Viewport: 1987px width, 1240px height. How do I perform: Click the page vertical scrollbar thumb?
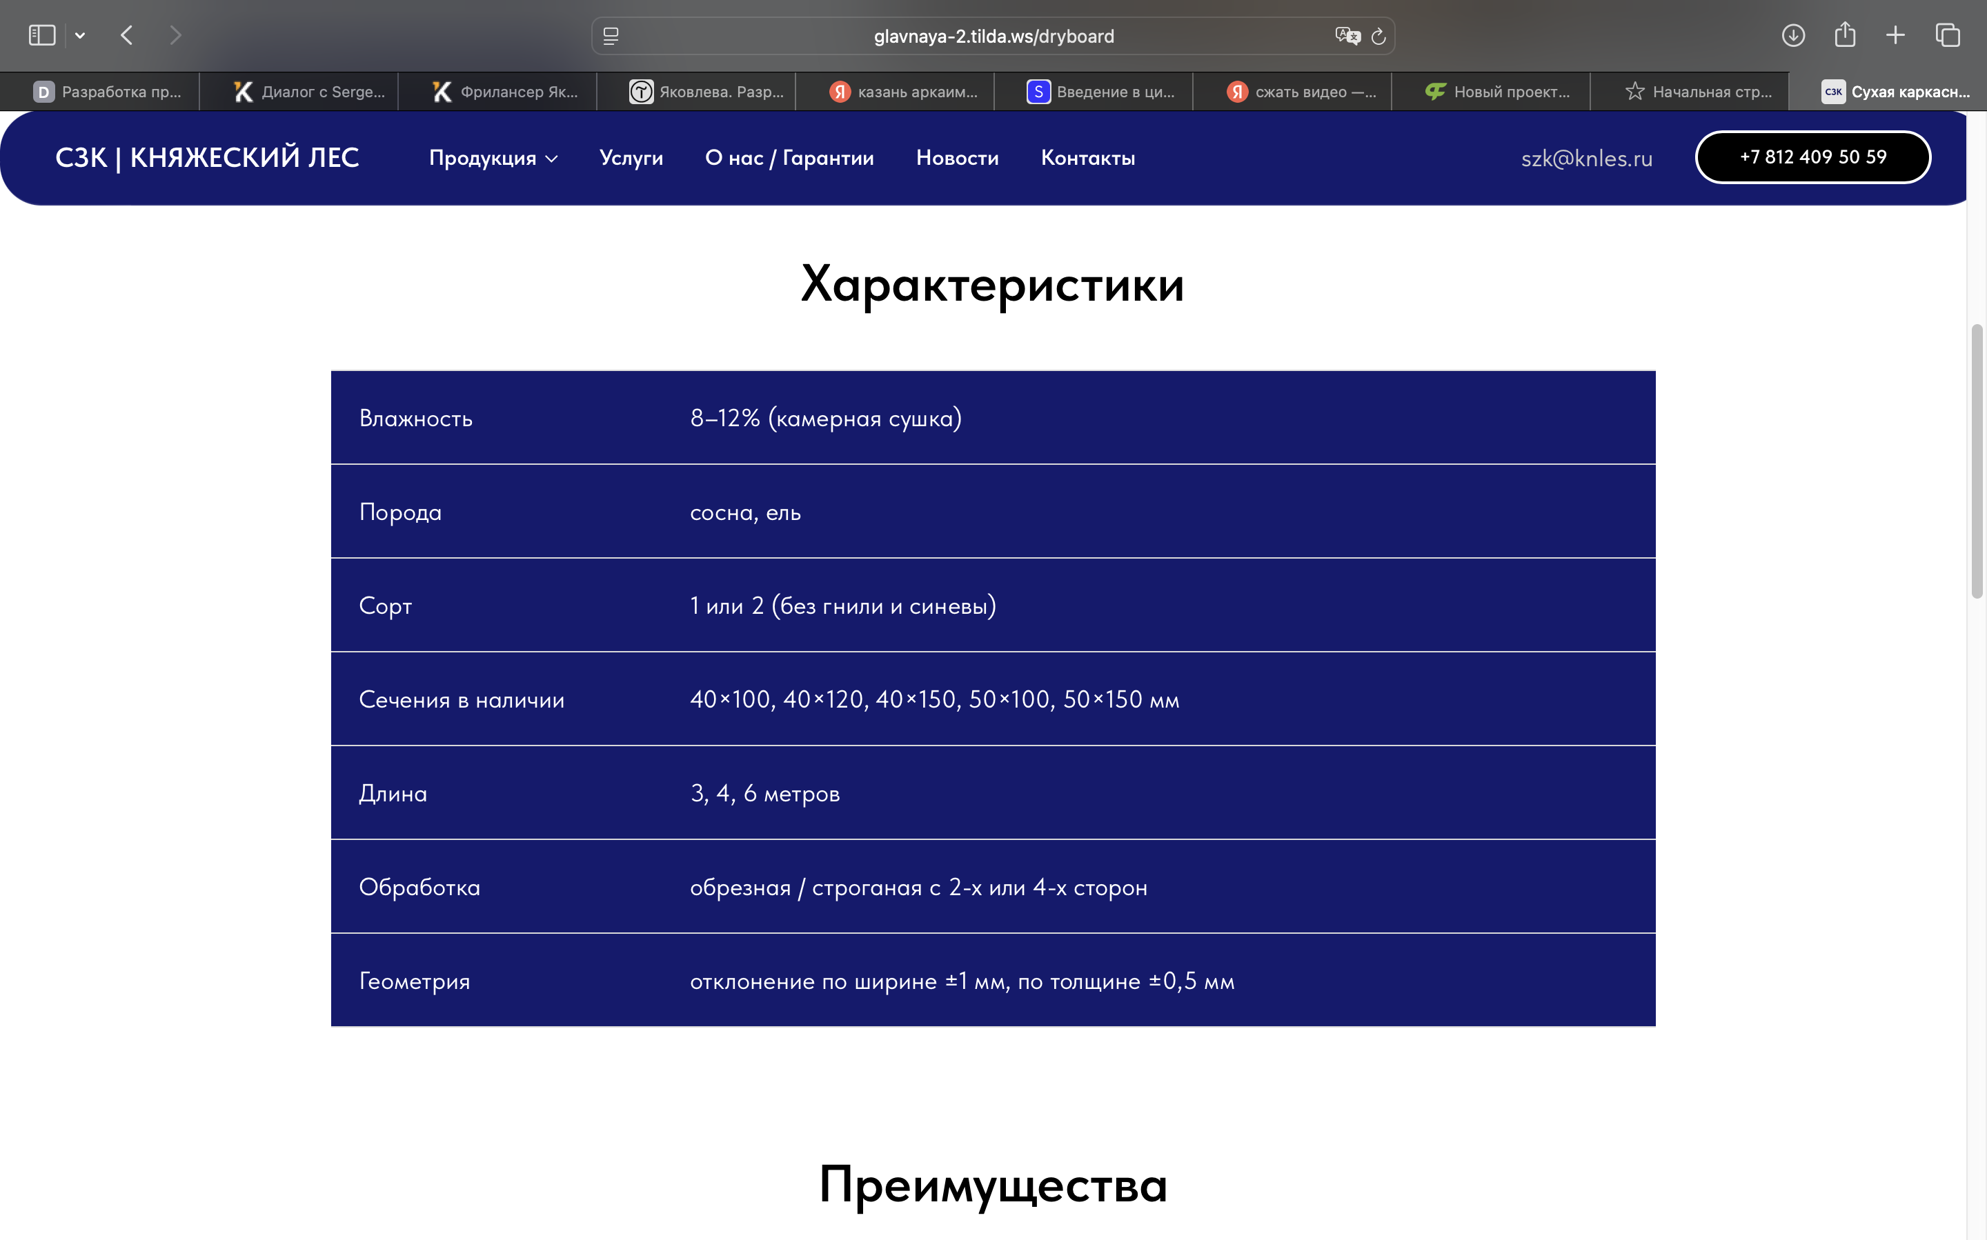(1977, 461)
